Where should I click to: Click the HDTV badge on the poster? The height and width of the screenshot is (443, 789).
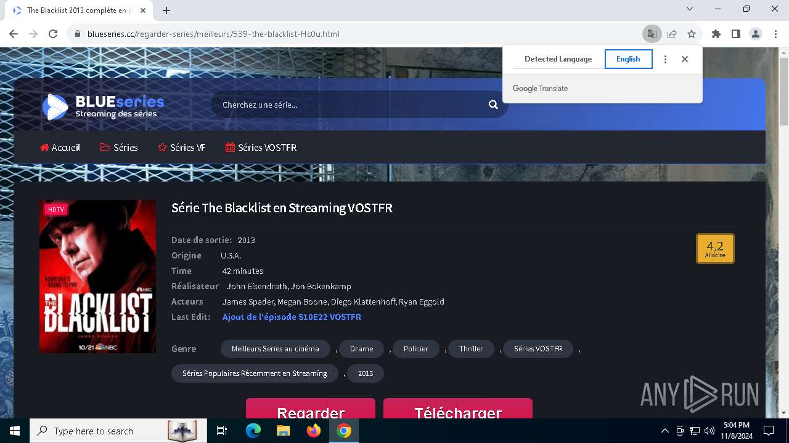pos(56,210)
